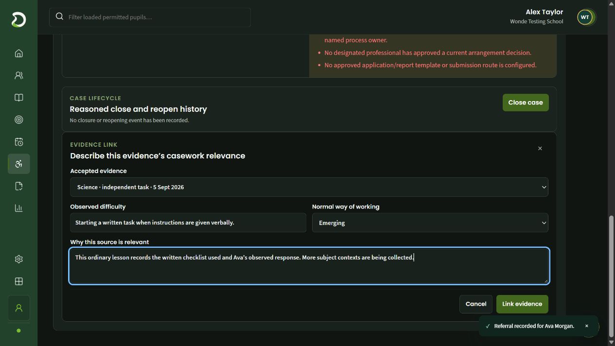Open the Accepted evidence dropdown
Viewport: 615px width, 346px height.
309,187
